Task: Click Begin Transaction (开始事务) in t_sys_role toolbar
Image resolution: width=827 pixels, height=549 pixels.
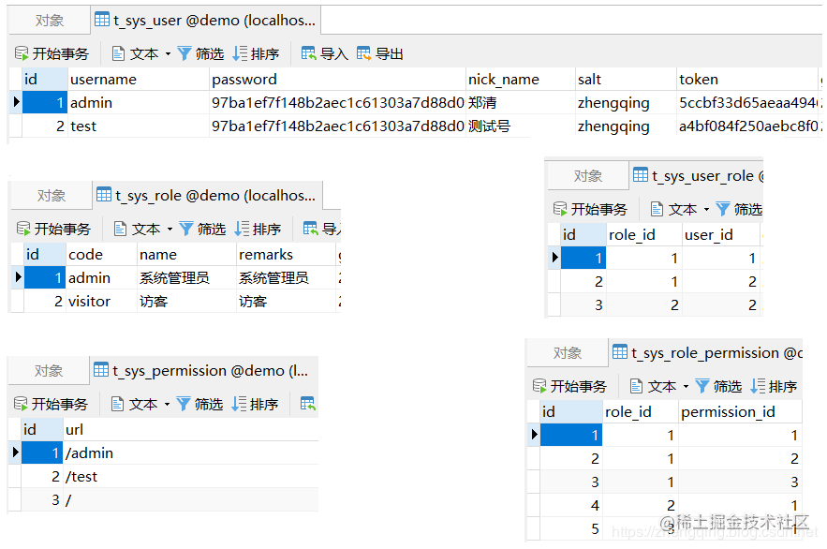Action: tap(53, 229)
